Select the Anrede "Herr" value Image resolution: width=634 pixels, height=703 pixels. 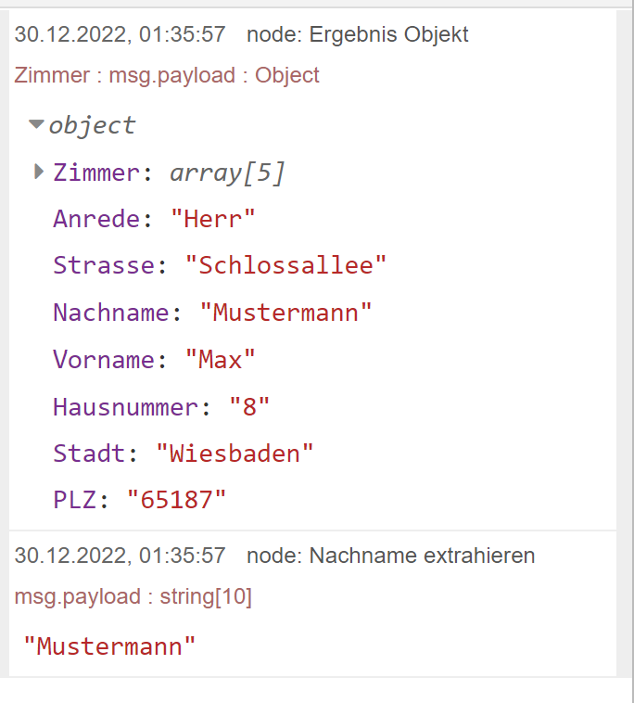[x=213, y=219]
